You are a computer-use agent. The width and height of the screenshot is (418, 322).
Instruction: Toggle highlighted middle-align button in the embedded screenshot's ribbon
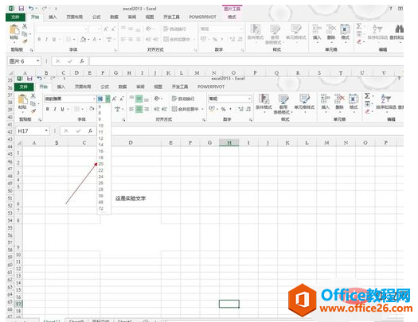pos(139,99)
